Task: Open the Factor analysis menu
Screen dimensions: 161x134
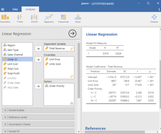Action: 78,19
